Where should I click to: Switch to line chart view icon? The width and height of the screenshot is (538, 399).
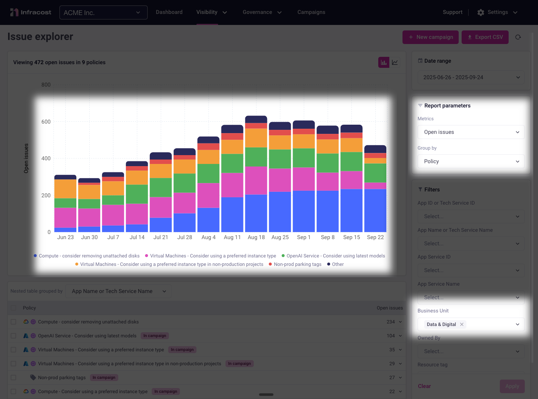tap(395, 62)
